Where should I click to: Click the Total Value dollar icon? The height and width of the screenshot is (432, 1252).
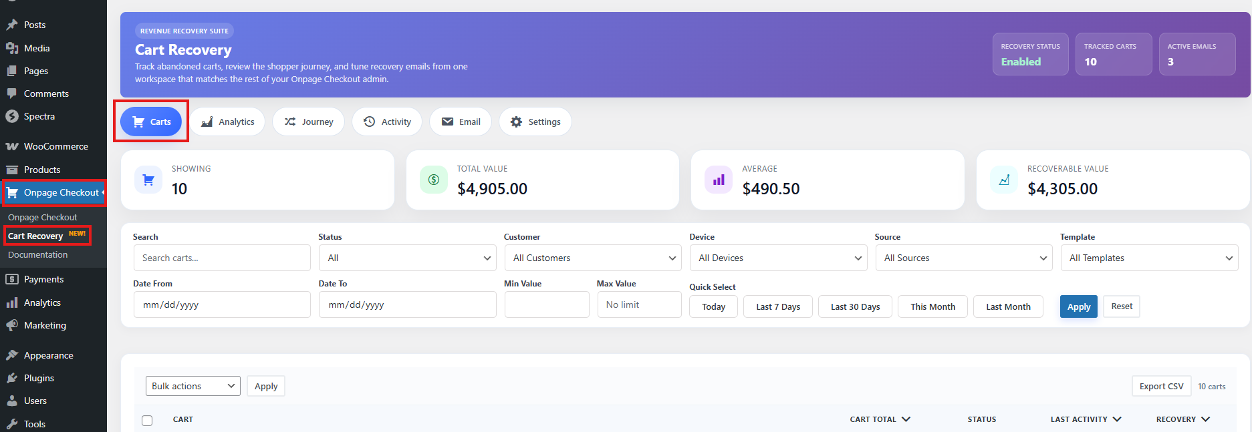434,180
